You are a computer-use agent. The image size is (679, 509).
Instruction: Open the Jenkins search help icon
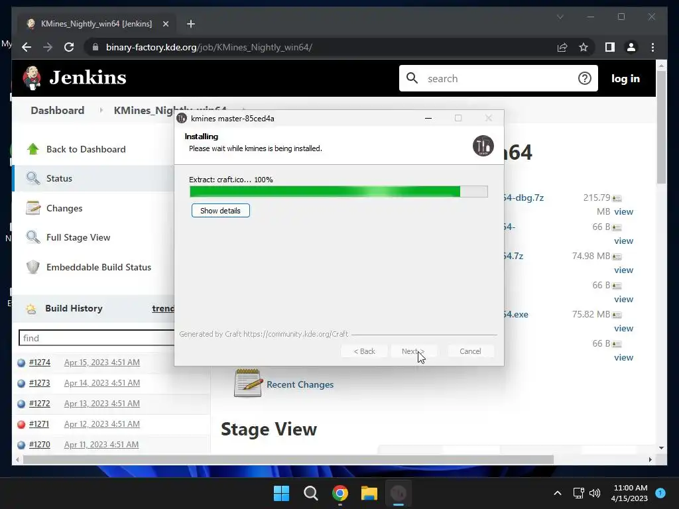click(x=584, y=78)
